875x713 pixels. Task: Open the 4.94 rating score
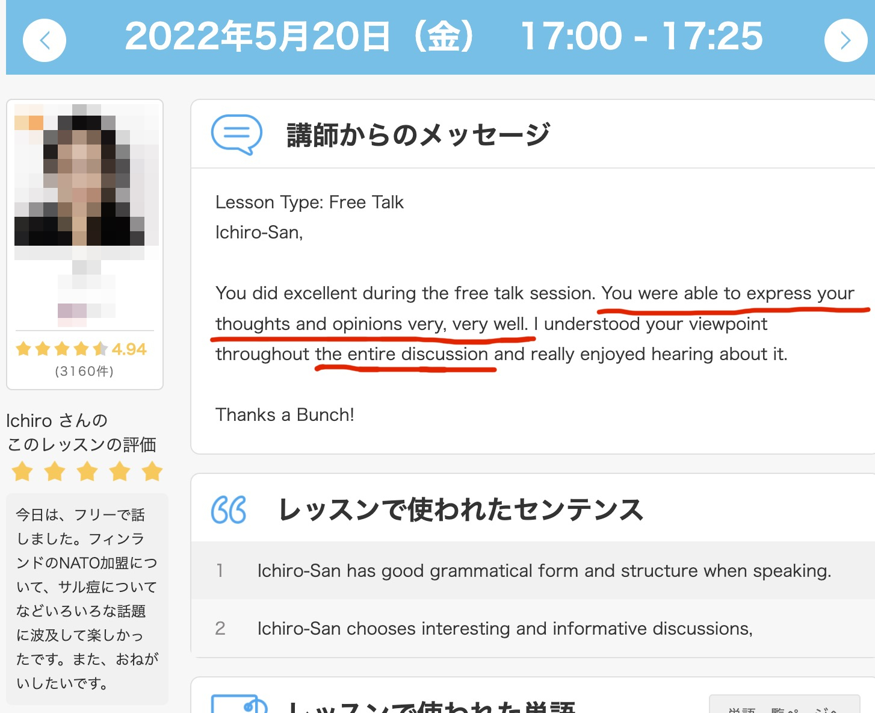(129, 349)
